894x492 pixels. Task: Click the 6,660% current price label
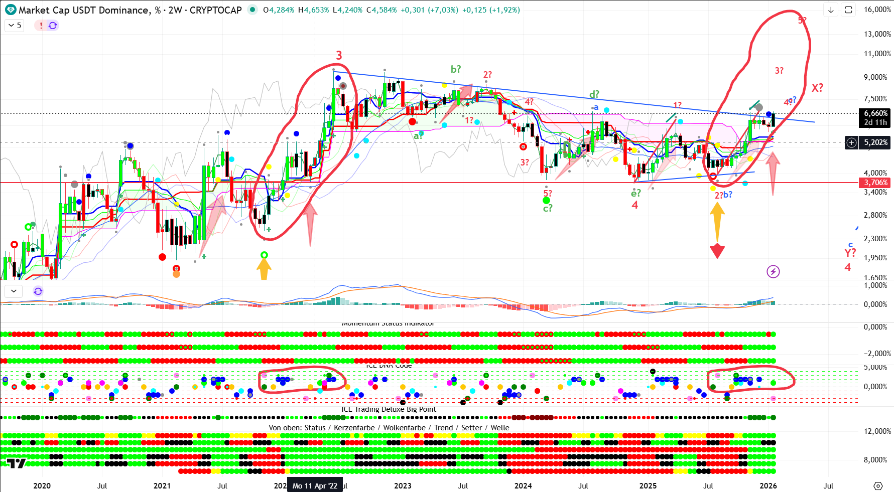875,113
